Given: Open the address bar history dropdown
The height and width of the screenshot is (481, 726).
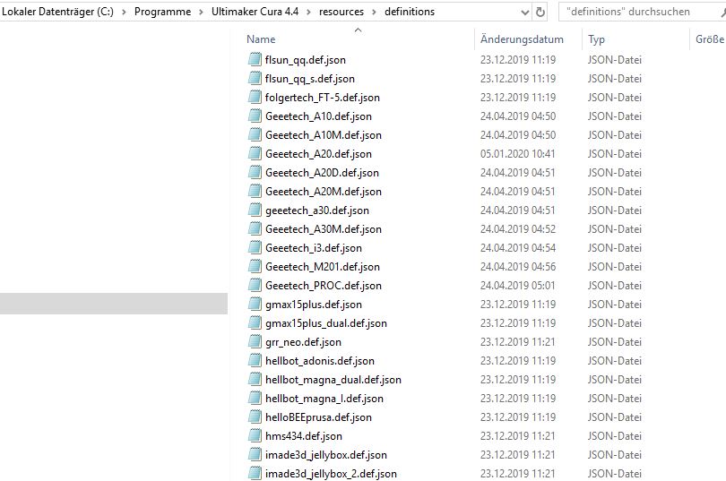Looking at the screenshot, I should (525, 12).
